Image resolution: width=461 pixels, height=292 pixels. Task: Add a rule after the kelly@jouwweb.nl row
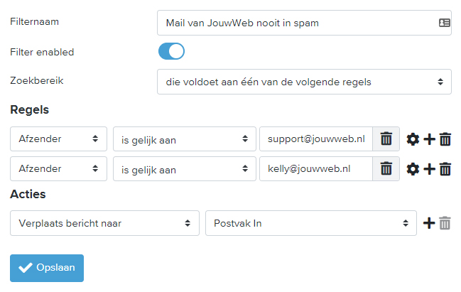pyautogui.click(x=429, y=169)
